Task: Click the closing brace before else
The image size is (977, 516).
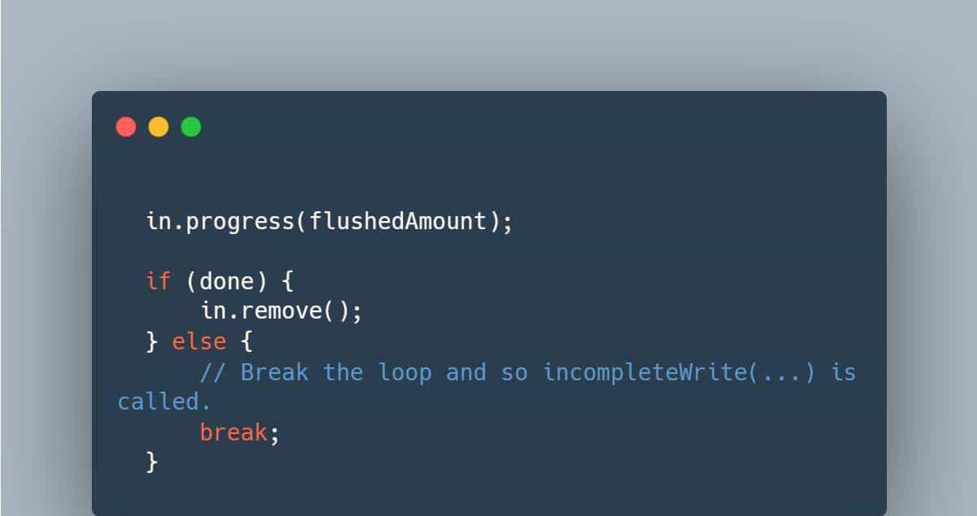Action: (x=151, y=341)
